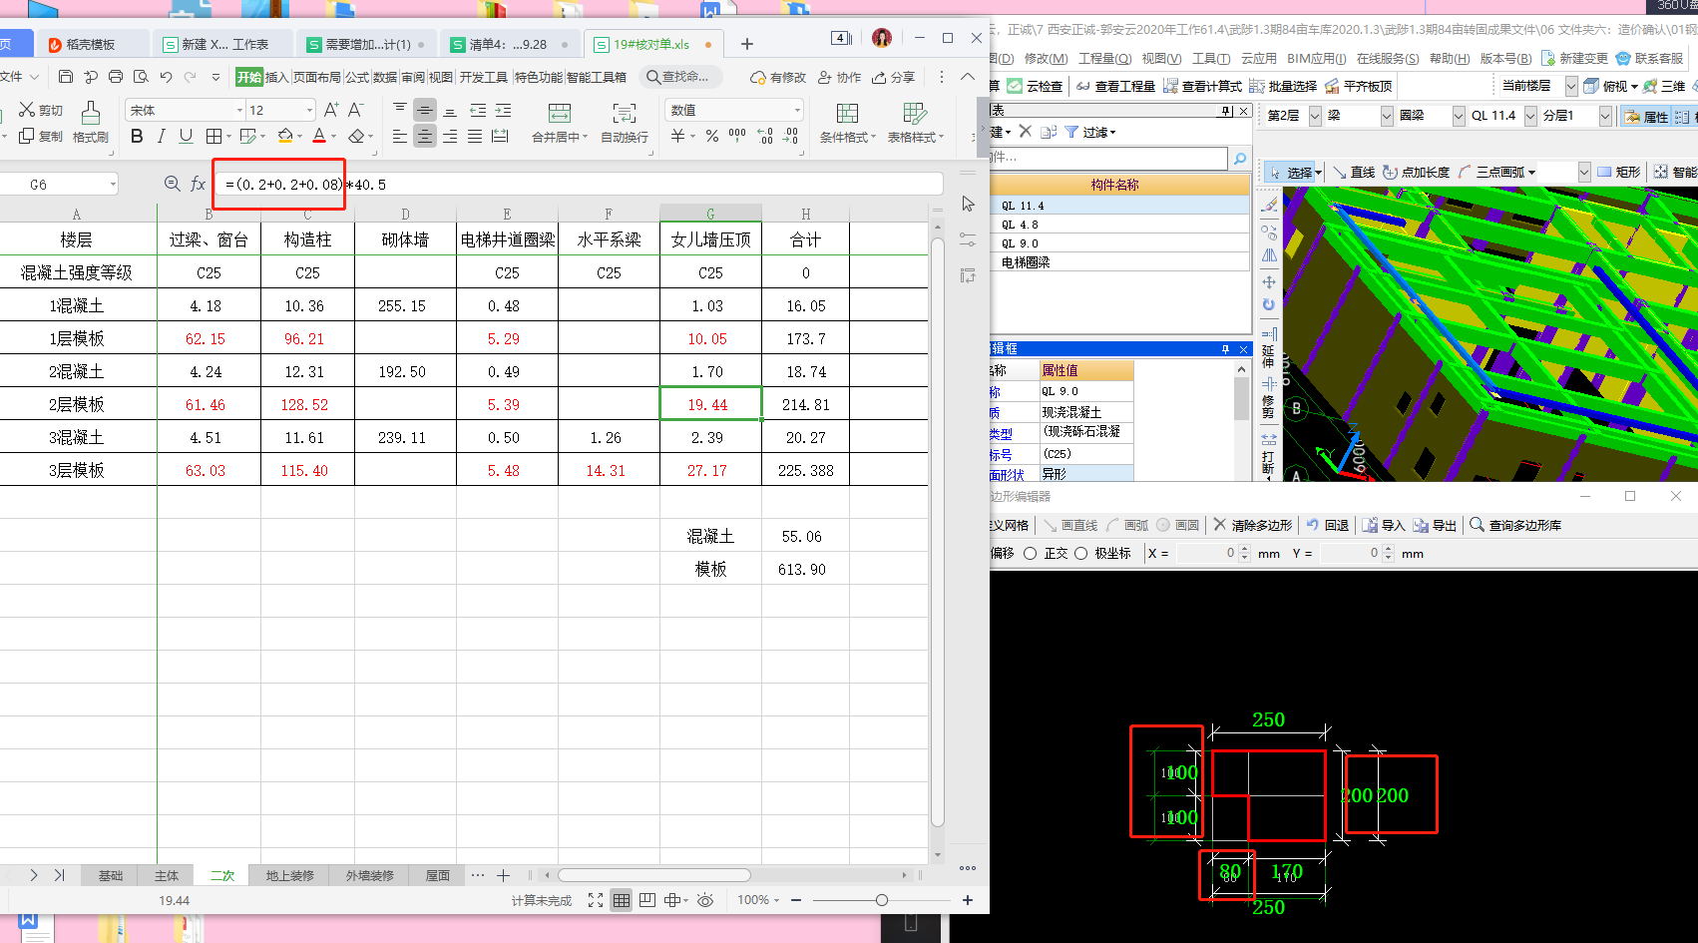Switch to the 19#核对单.xls document tab
This screenshot has height=943, width=1698.
coord(650,44)
